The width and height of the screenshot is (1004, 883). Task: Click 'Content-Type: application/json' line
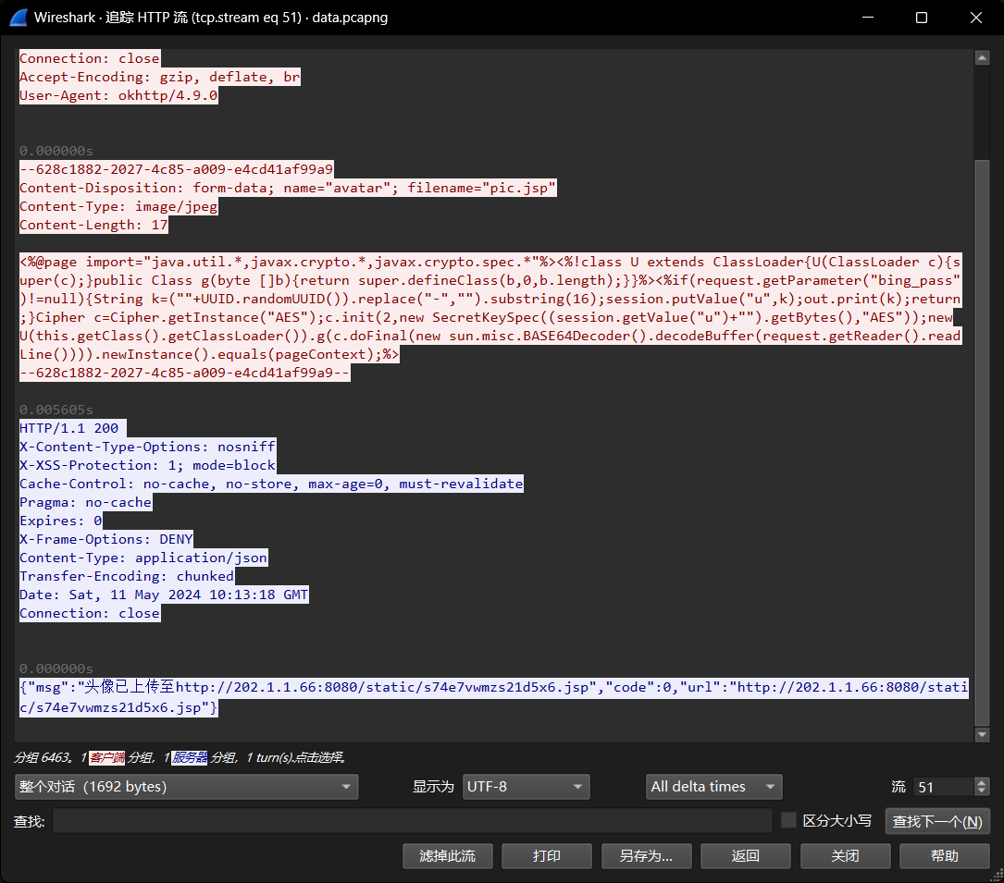(x=143, y=558)
